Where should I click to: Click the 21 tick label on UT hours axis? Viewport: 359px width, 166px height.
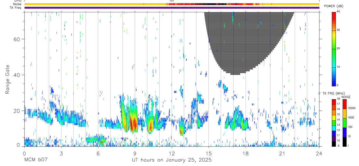point(282,153)
